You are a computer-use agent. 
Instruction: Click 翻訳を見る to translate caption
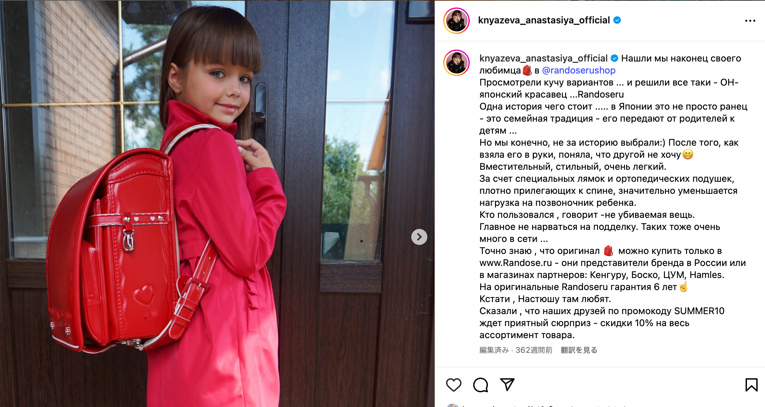(579, 350)
